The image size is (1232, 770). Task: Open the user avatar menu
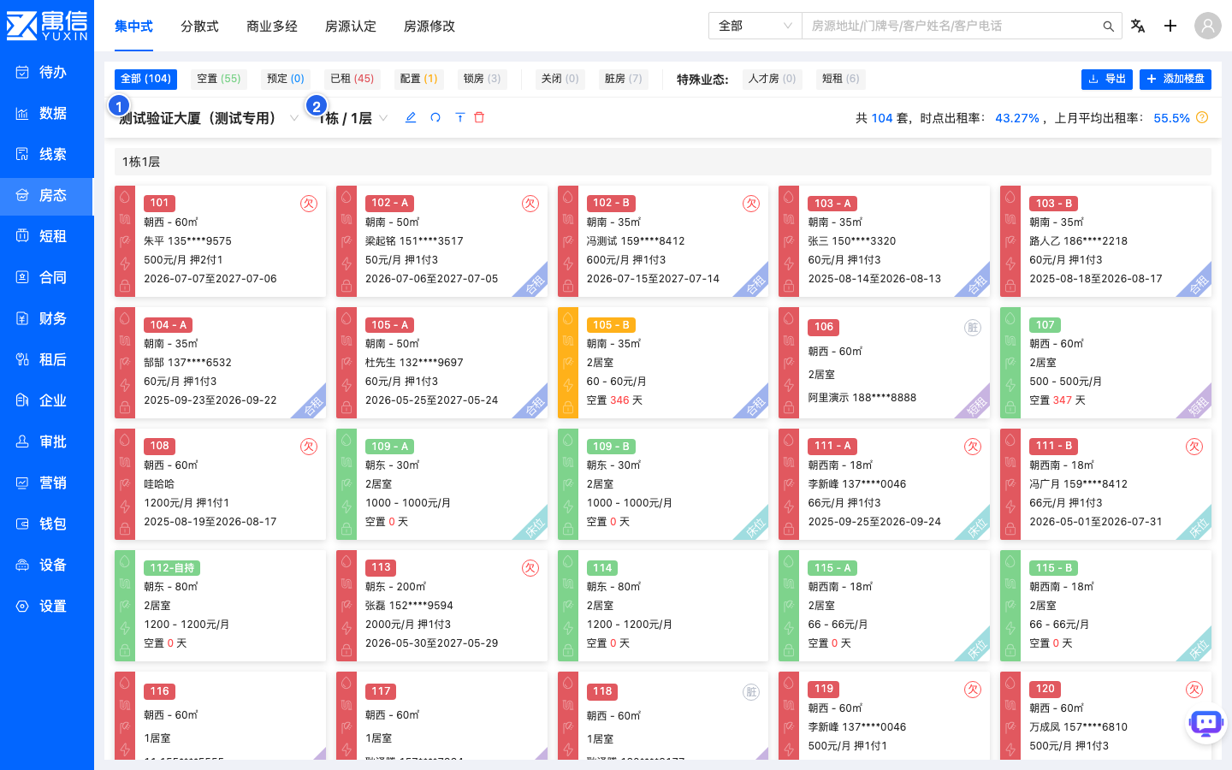1208,26
